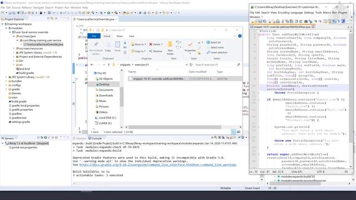This screenshot has height=200, width=356.
Task: Close the snippet tab in Notepad++
Action: pos(313,27)
